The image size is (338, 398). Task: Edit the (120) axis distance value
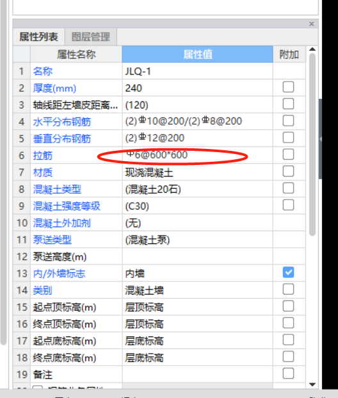pos(197,105)
